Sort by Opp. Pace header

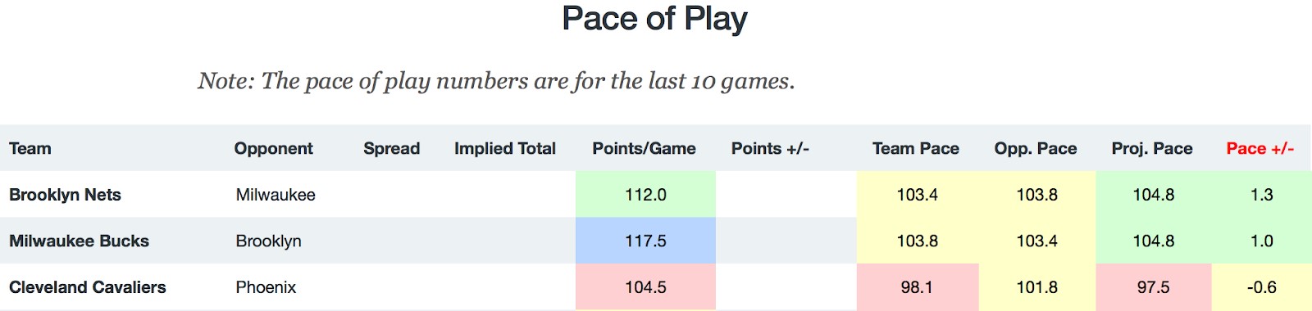click(x=1036, y=149)
